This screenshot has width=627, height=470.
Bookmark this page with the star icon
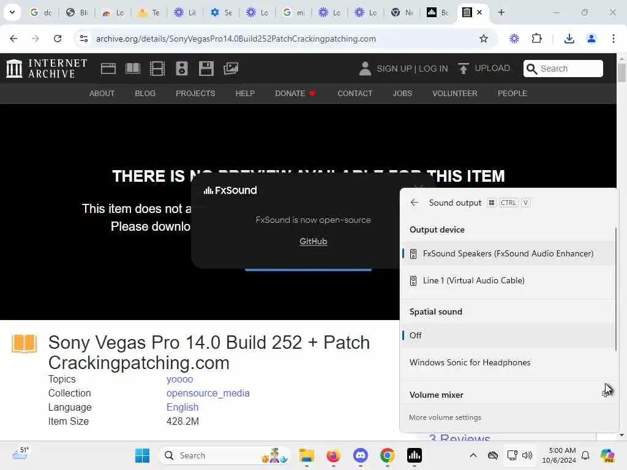[484, 39]
